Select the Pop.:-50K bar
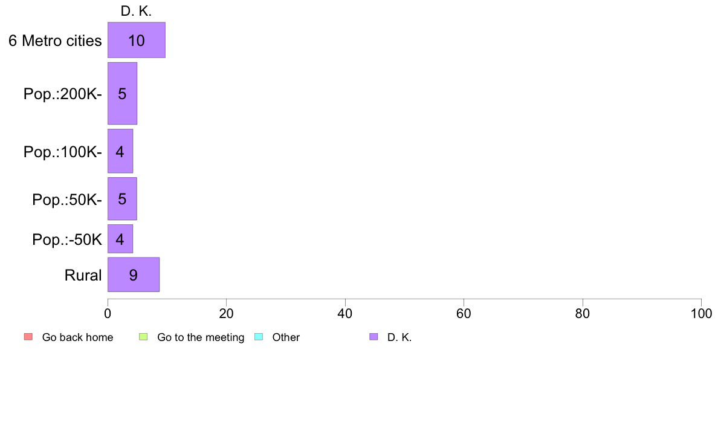 (x=120, y=239)
